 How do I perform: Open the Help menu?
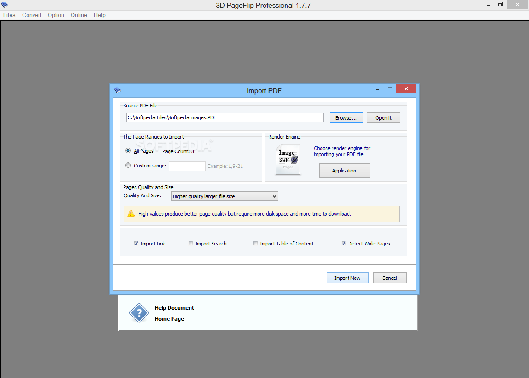click(100, 15)
